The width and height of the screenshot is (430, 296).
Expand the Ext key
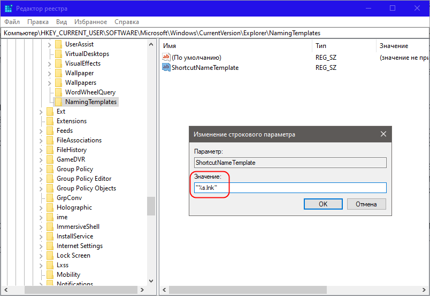(x=41, y=112)
